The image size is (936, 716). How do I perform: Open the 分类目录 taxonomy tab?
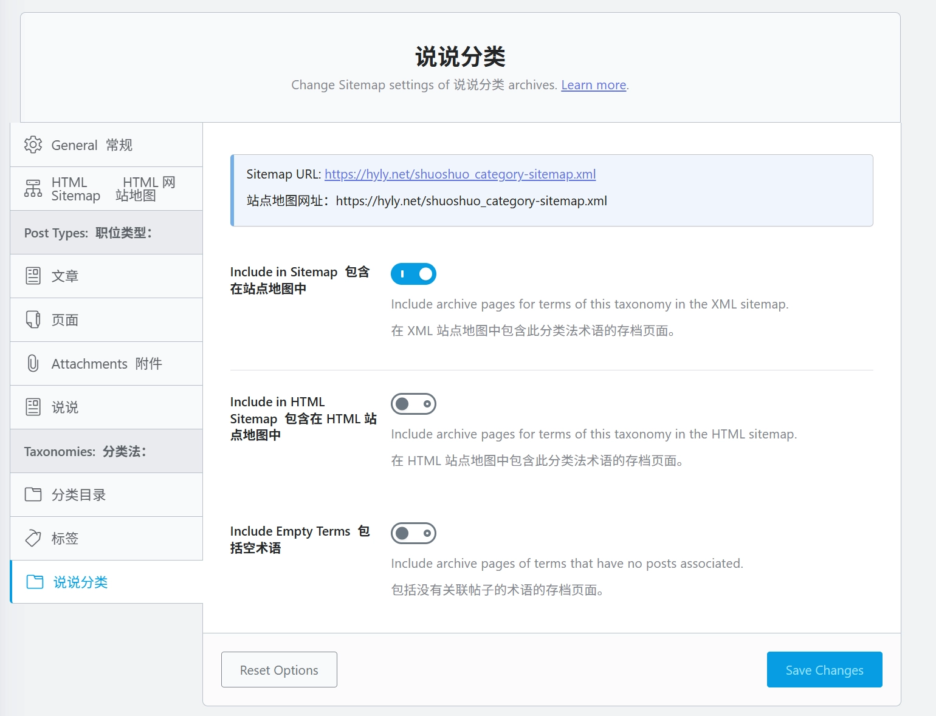coord(106,494)
